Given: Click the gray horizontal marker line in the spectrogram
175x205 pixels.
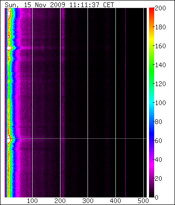Looking at the screenshot, I should click(76, 139).
